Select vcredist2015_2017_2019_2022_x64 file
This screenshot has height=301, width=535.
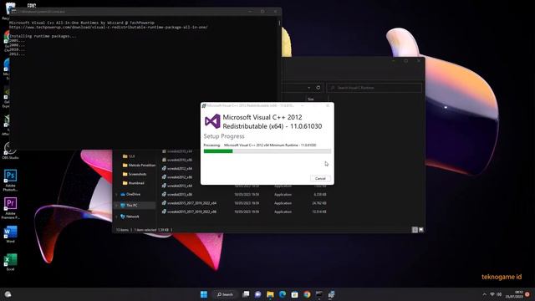point(190,203)
